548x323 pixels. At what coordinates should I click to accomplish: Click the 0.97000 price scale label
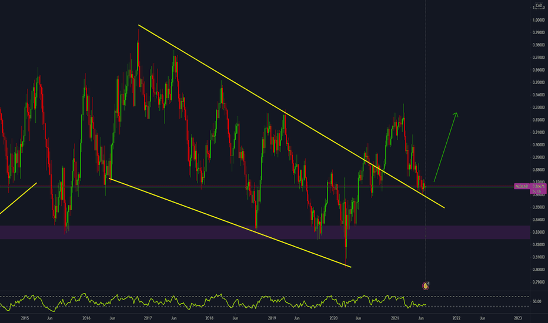[x=539, y=58]
